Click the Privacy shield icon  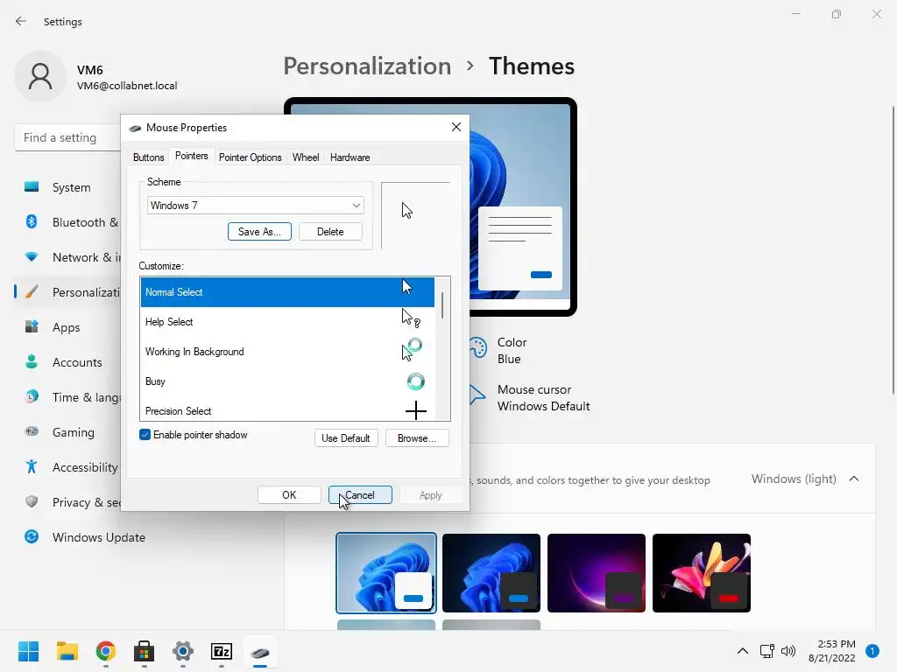(x=32, y=501)
